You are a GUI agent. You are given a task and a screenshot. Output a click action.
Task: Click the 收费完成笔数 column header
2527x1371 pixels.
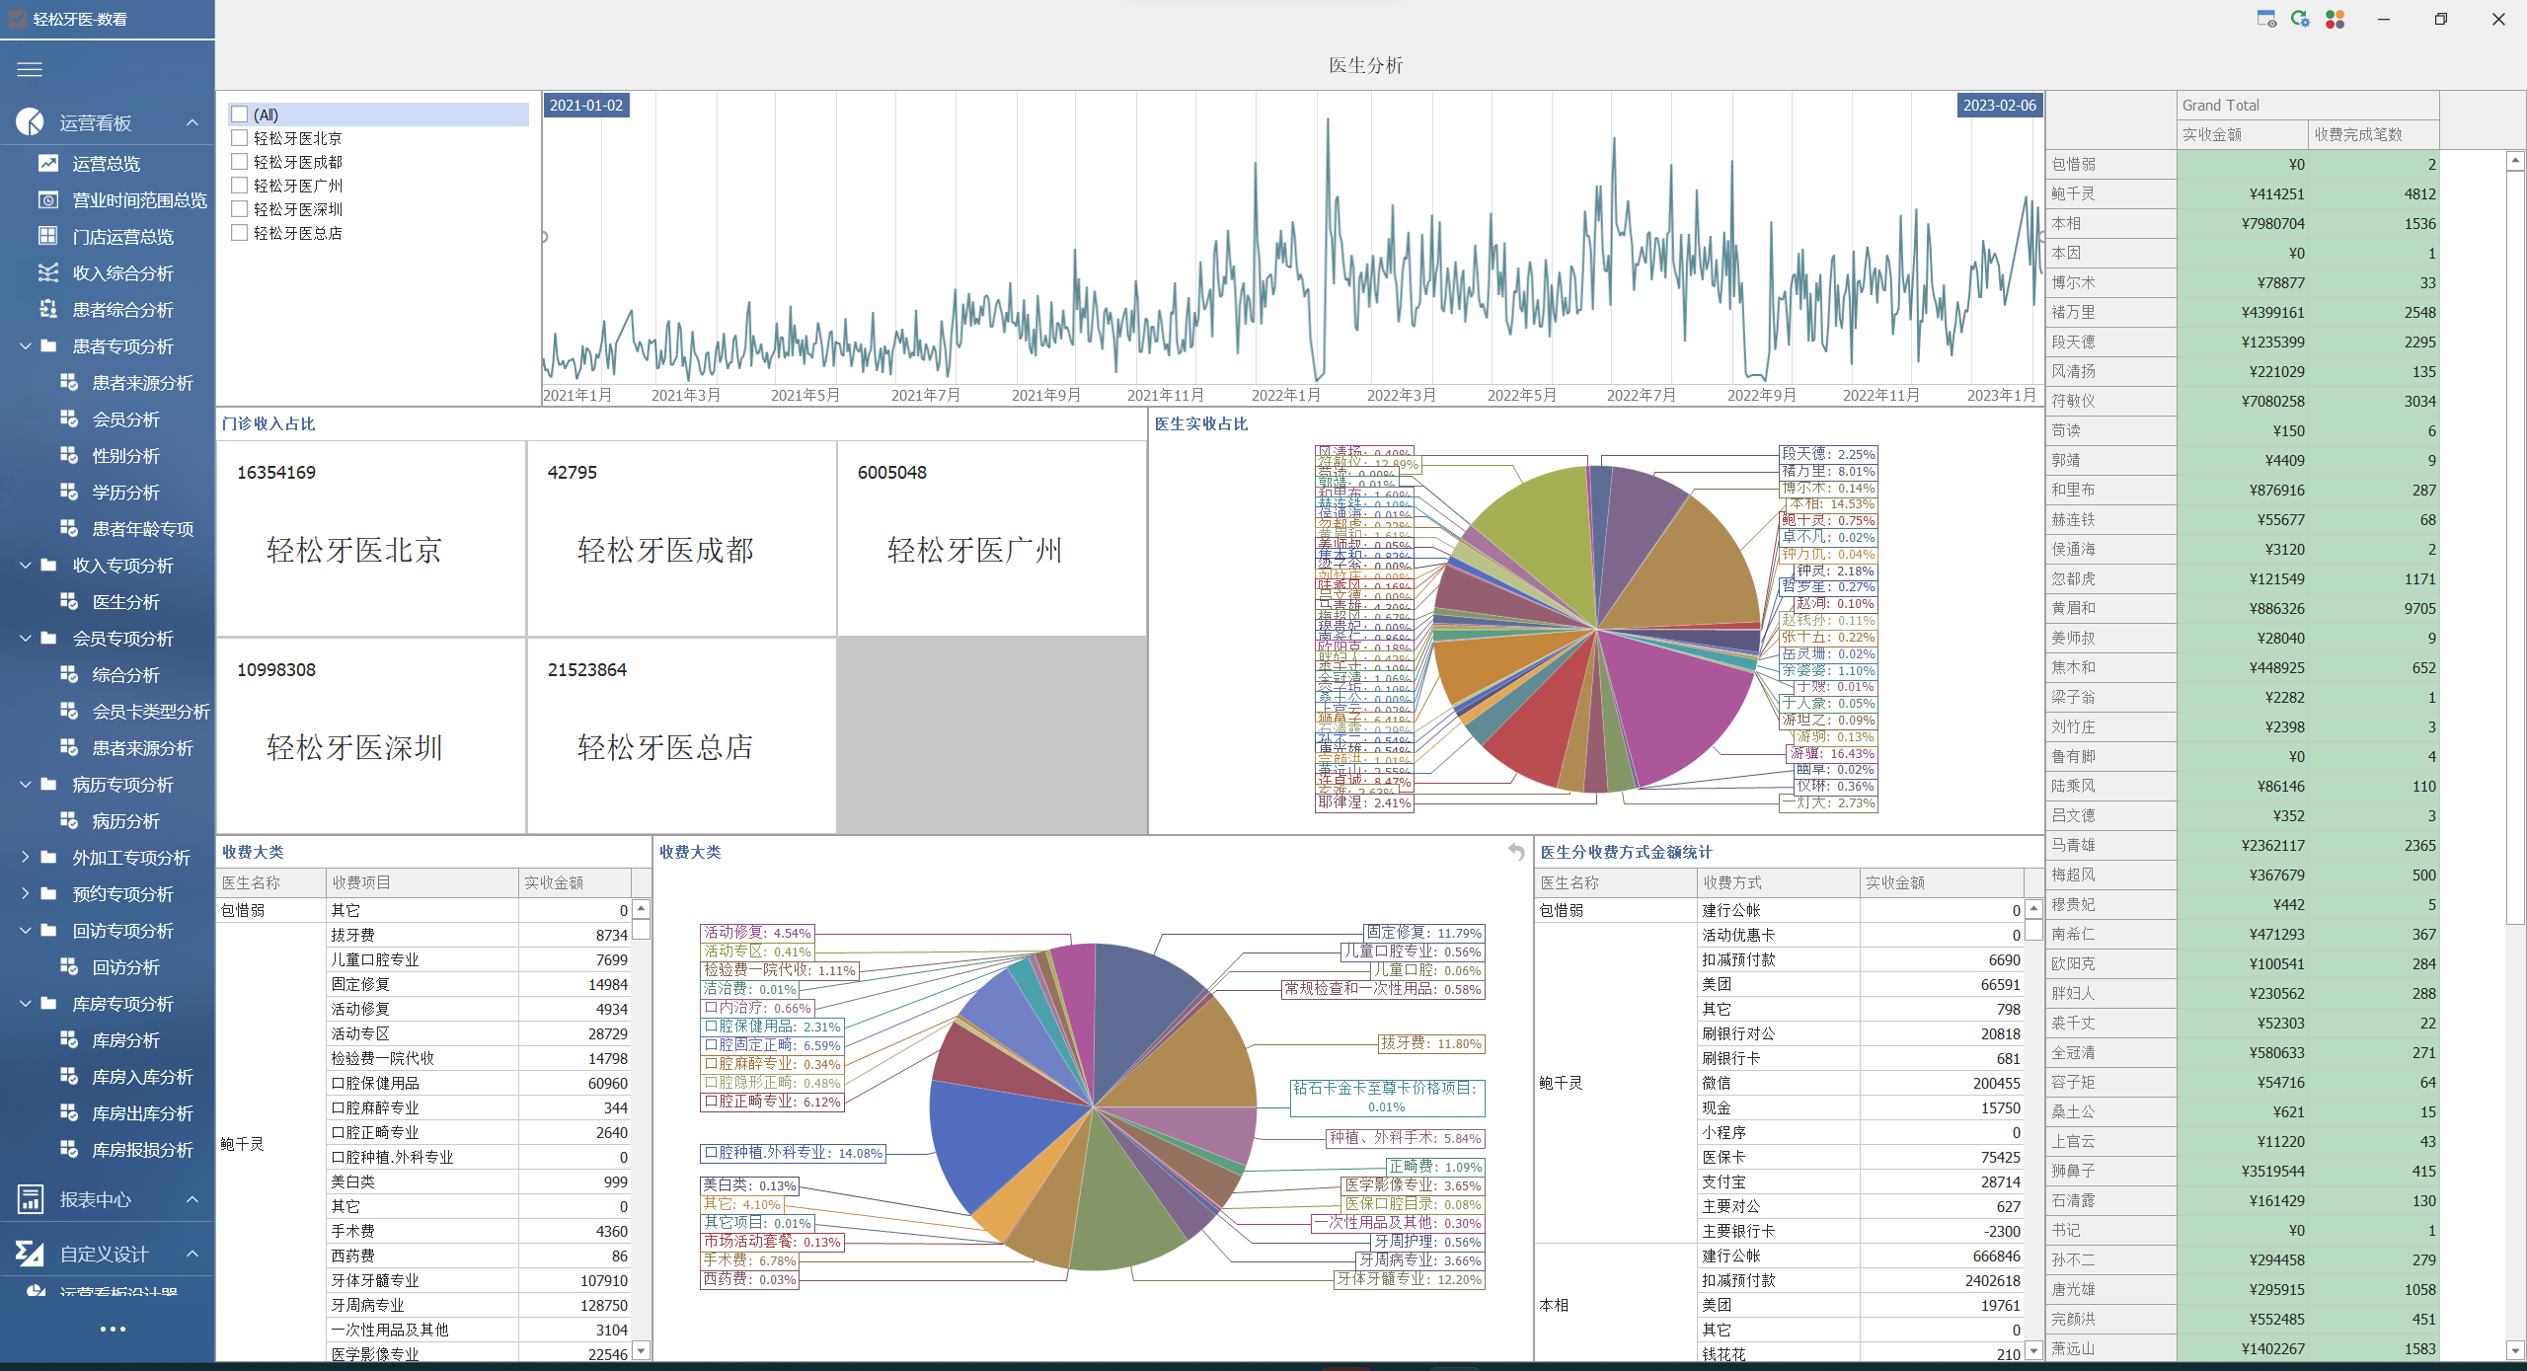2373,134
